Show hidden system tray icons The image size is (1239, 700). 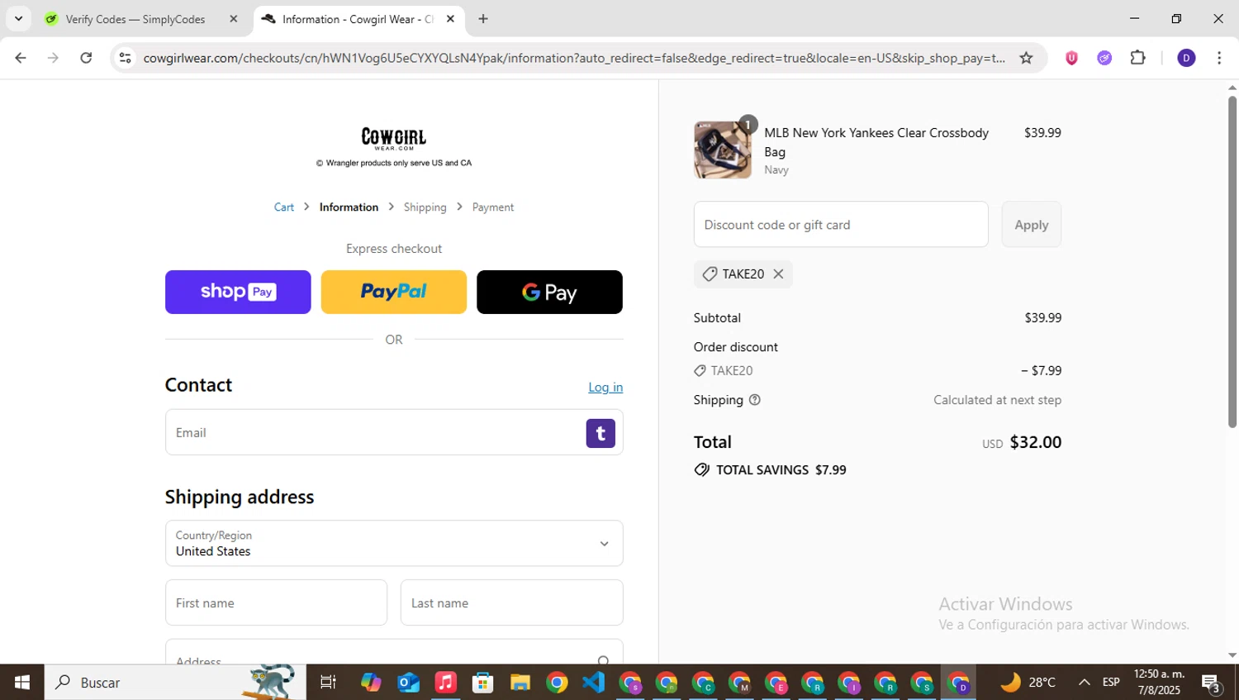coord(1084,683)
